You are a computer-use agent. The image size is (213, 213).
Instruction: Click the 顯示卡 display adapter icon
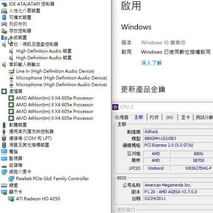pos(4,192)
